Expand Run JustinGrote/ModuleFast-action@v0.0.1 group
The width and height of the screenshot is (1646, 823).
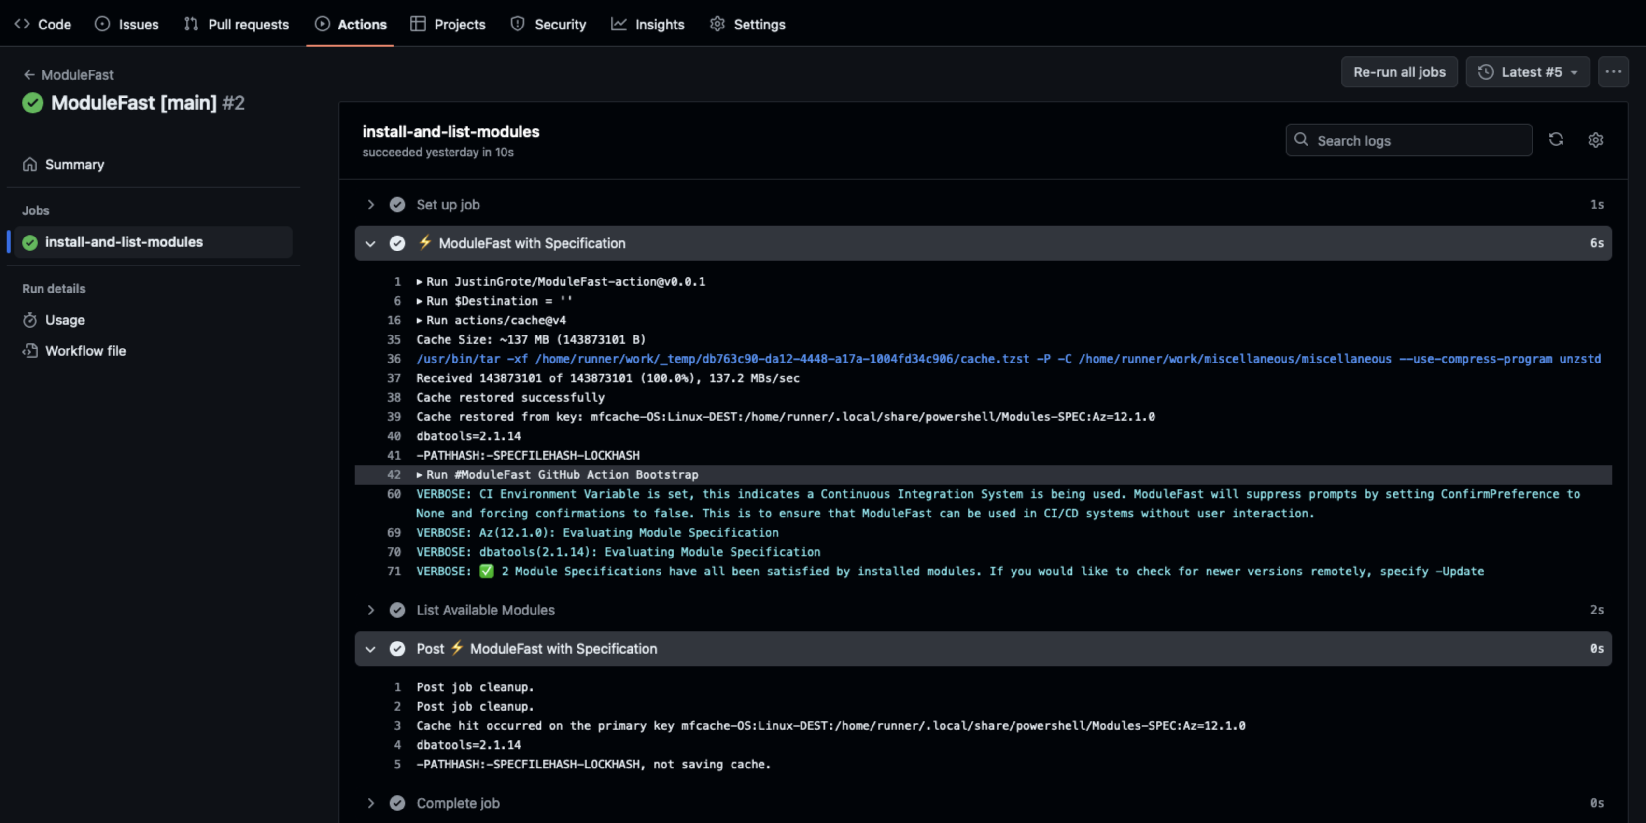tap(561, 282)
